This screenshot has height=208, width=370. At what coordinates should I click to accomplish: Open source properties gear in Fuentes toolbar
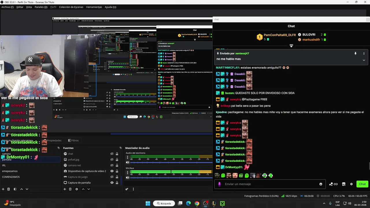click(77, 189)
